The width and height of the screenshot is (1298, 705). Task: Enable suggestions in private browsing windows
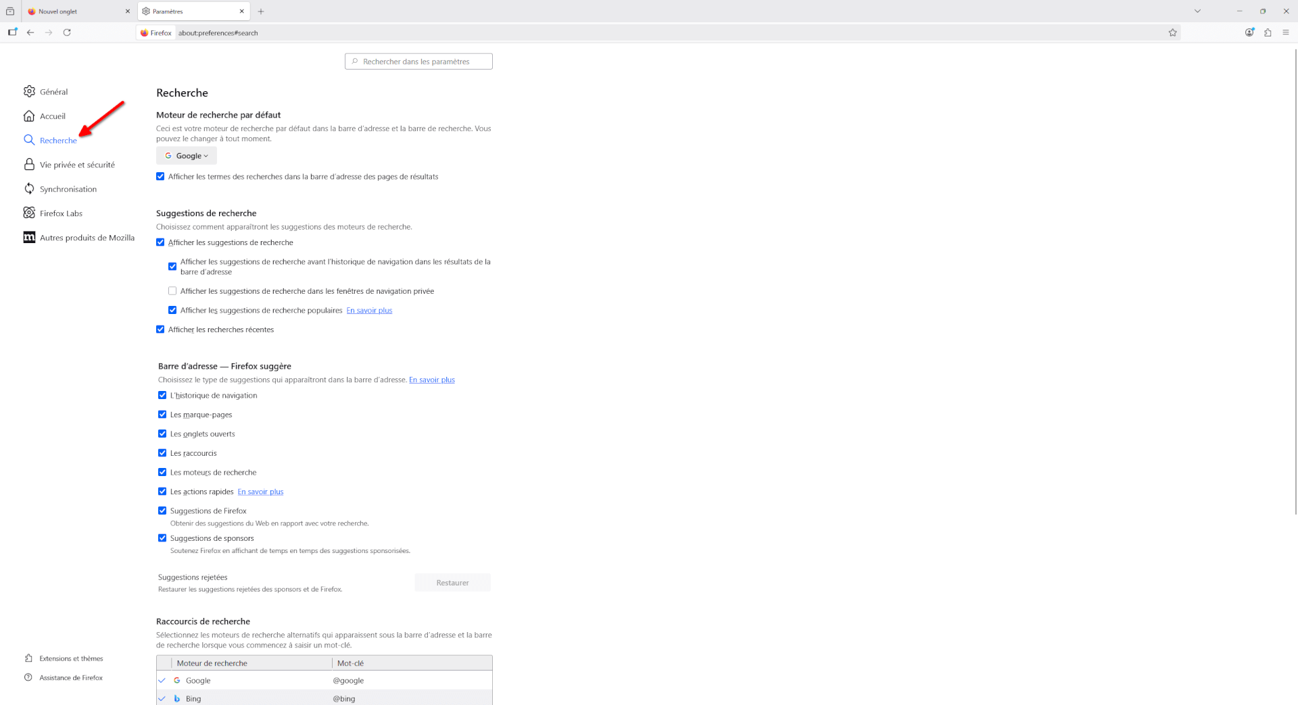(172, 291)
